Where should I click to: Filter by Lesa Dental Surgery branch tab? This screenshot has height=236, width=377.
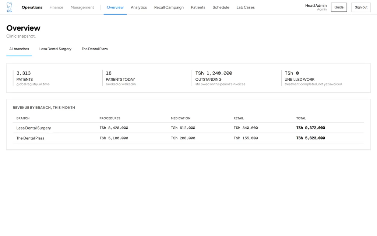tap(55, 49)
